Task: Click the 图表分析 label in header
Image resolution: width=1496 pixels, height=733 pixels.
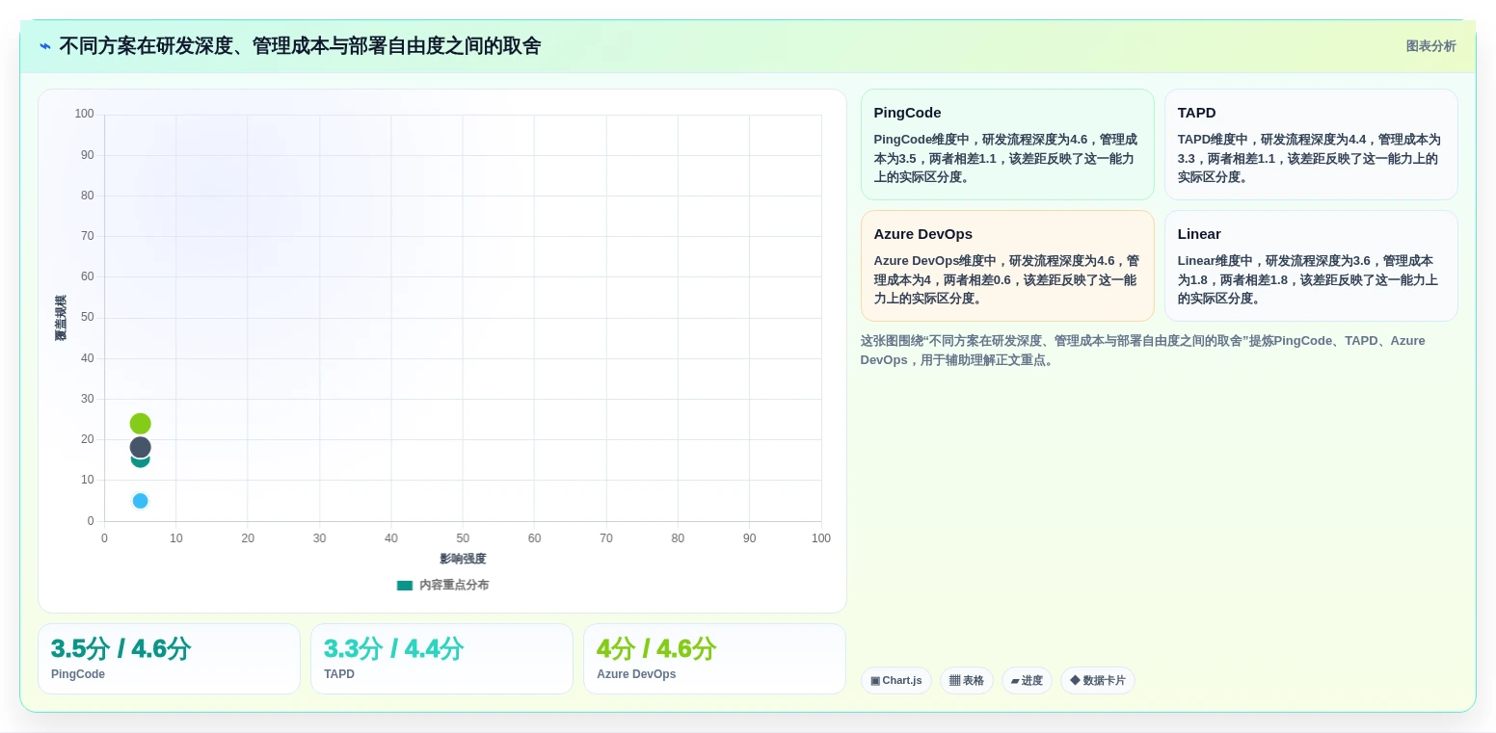Action: 1430,46
